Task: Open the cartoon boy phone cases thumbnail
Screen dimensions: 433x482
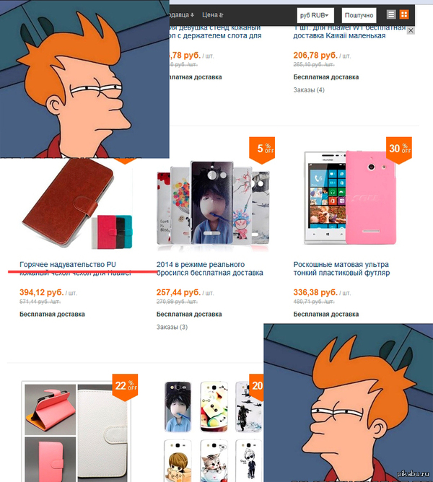Action: pyautogui.click(x=213, y=203)
